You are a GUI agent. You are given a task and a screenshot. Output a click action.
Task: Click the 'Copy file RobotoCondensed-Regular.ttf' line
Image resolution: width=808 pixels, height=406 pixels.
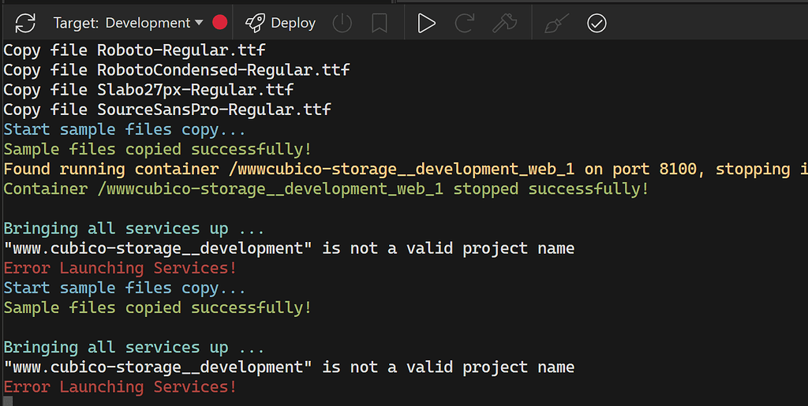click(x=176, y=69)
